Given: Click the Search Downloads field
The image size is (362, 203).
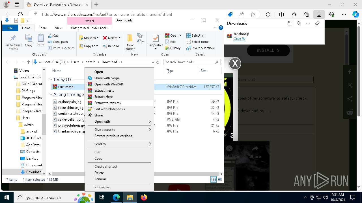Looking at the screenshot, I should point(192,62).
